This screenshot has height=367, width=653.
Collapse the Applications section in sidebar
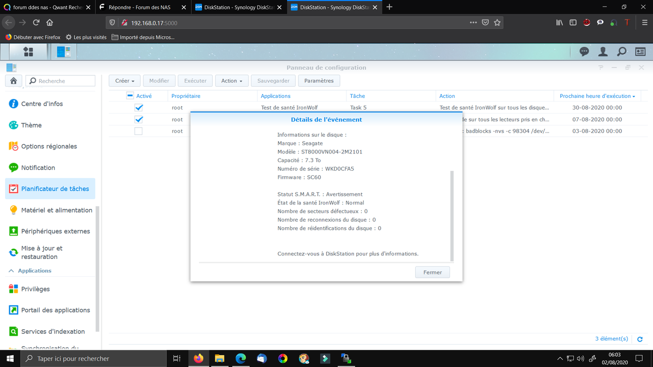pos(11,271)
